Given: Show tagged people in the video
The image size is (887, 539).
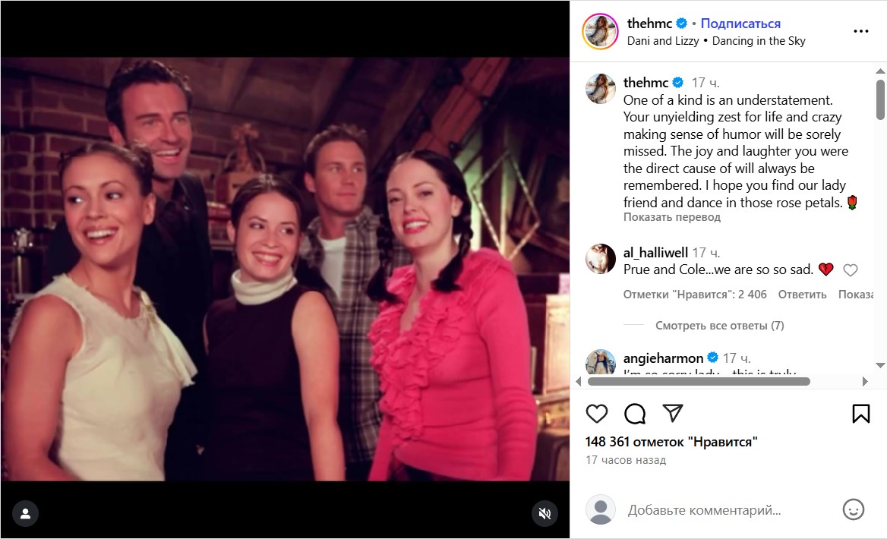Looking at the screenshot, I should 25,513.
